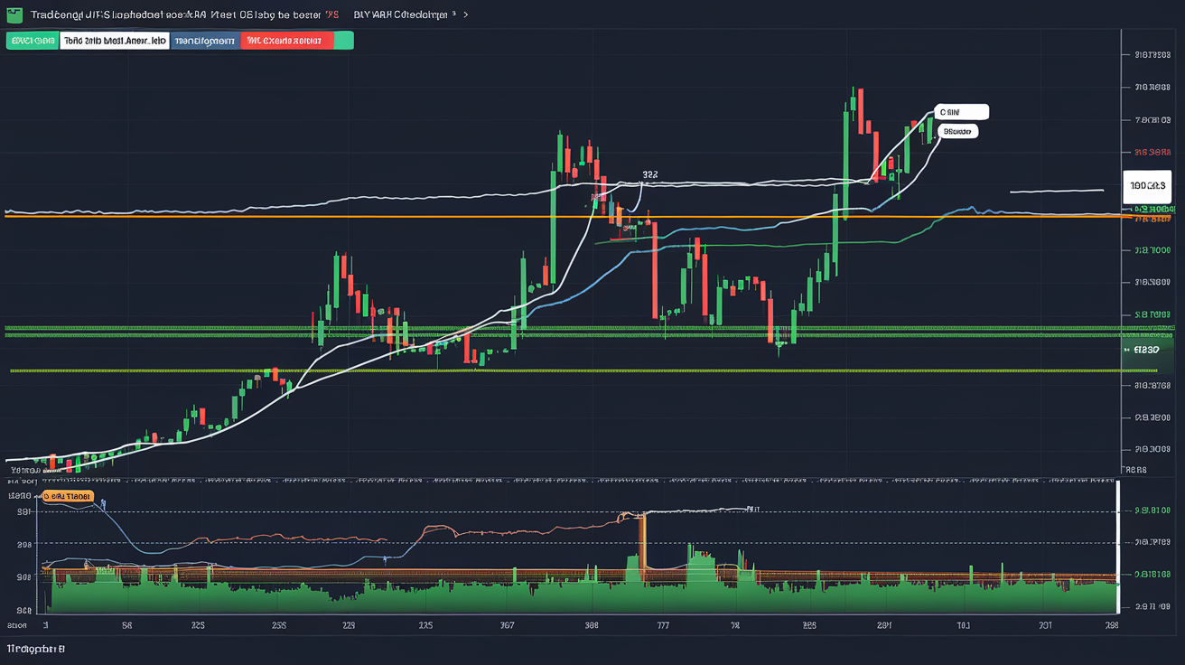This screenshot has height=665, width=1185.
Task: Click the white price box on the right axis
Action: pos(1146,185)
